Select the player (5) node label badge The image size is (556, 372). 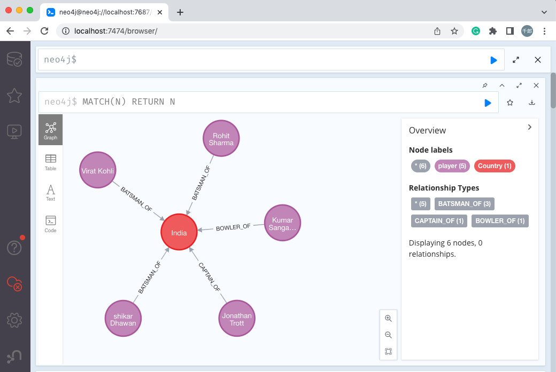tap(452, 166)
